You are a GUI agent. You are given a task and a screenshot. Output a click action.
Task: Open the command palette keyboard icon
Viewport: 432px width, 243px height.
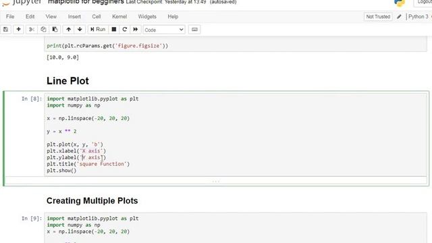(x=194, y=30)
